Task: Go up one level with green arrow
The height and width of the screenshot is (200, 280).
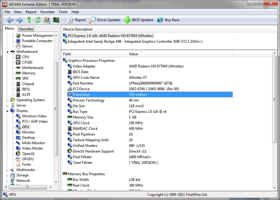Action: [x=29, y=20]
